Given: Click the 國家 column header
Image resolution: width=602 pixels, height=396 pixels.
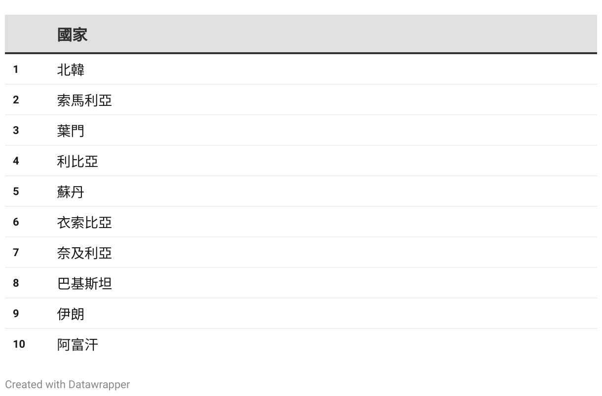Looking at the screenshot, I should (72, 34).
